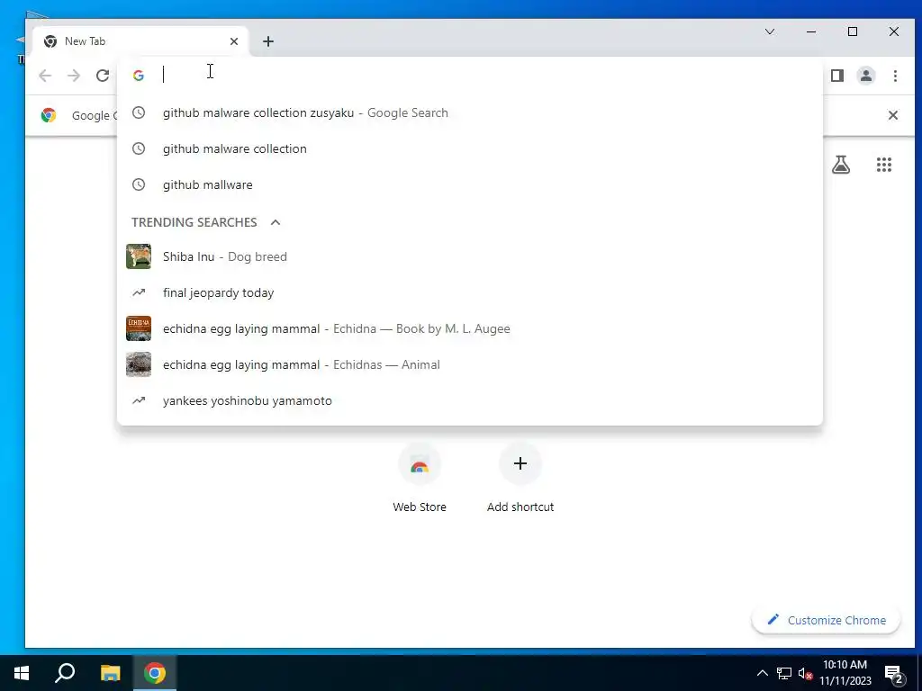Select 'final jeopardy today' trending search

pyautogui.click(x=470, y=292)
